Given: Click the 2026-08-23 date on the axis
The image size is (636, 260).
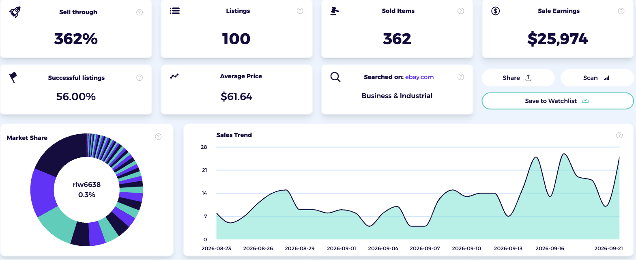Looking at the screenshot, I should point(217,248).
